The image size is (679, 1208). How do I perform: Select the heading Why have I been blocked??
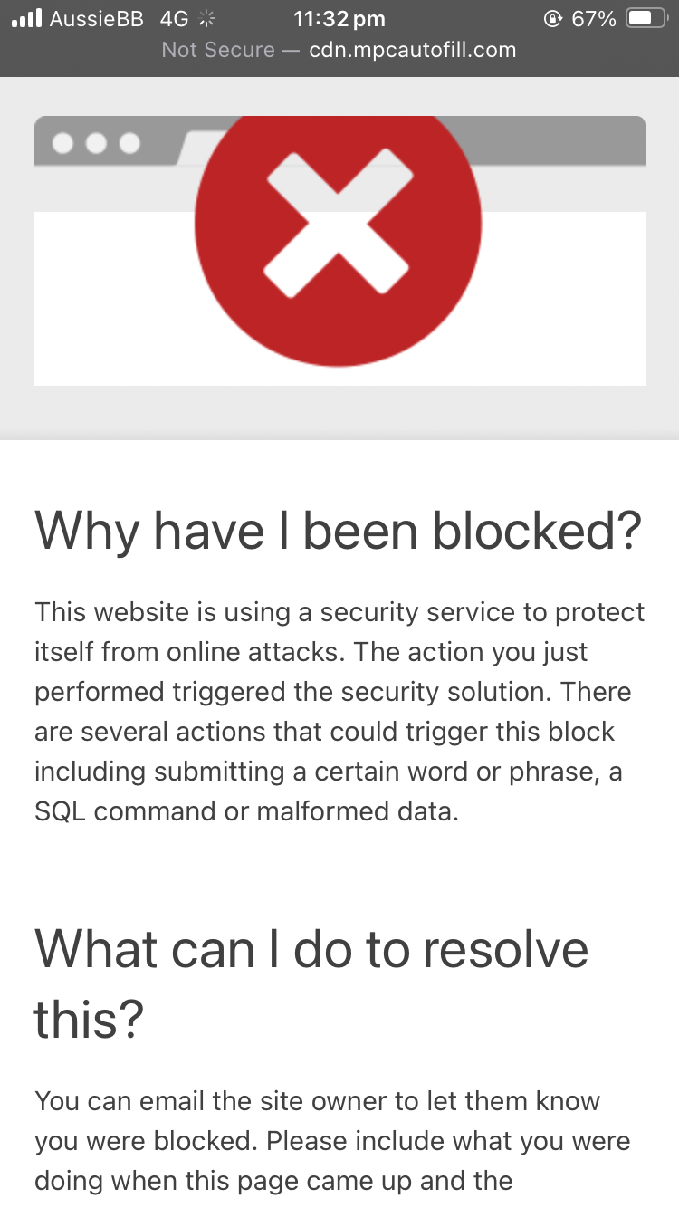tap(338, 531)
